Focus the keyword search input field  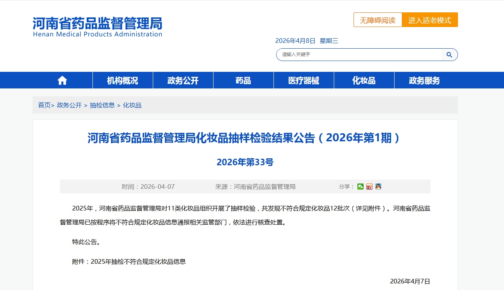coord(359,55)
